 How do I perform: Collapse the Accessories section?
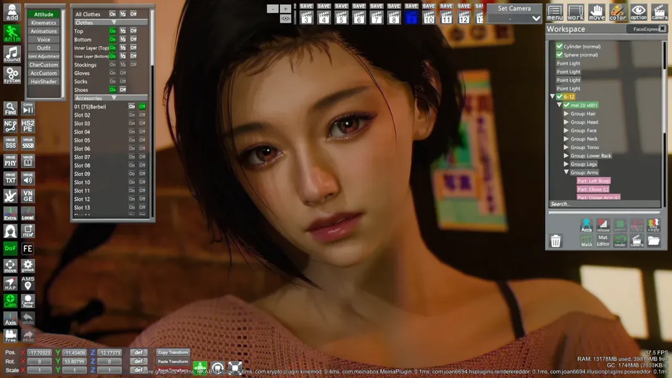(x=114, y=98)
